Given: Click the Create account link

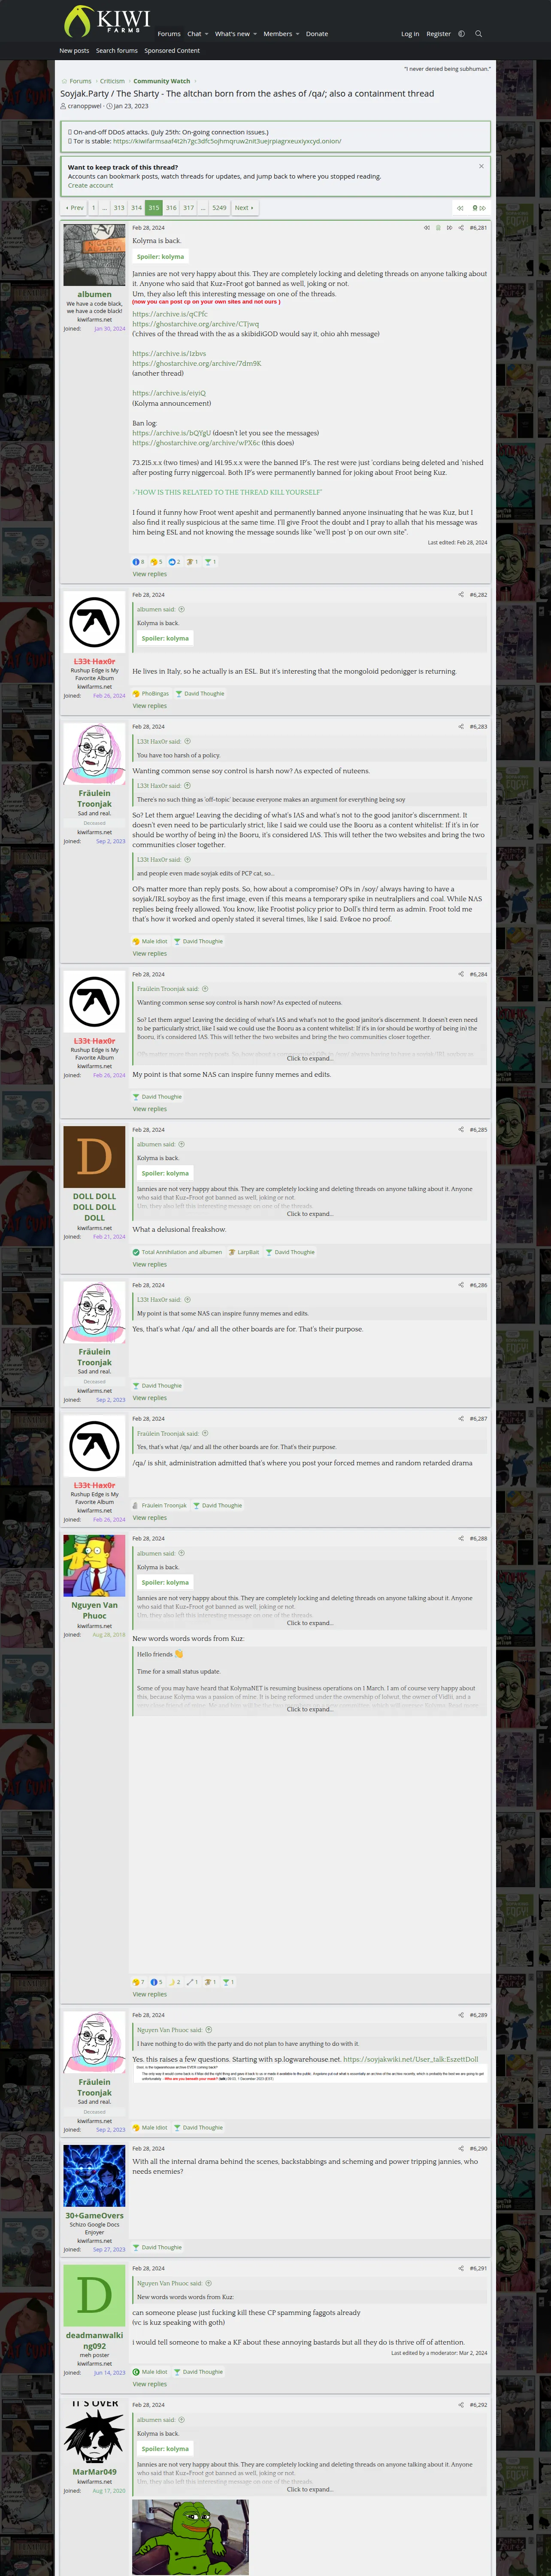Looking at the screenshot, I should tap(90, 185).
